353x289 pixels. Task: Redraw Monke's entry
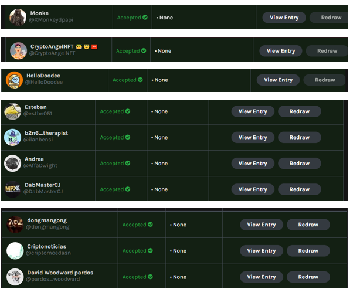coord(329,18)
